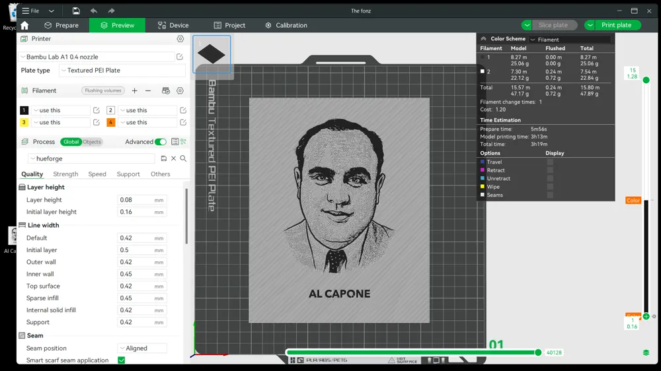Click the Save project icon

click(76, 11)
